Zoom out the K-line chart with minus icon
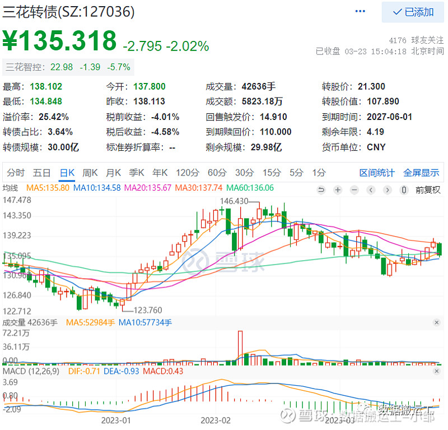Viewport: 448px width, 430px height. point(354,189)
